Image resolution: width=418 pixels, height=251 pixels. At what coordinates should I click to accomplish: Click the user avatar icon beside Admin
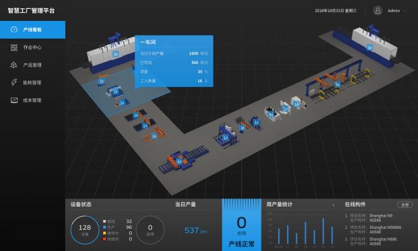tap(377, 11)
